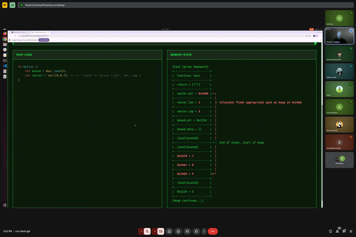Open the in-call chat panel

coord(344,231)
